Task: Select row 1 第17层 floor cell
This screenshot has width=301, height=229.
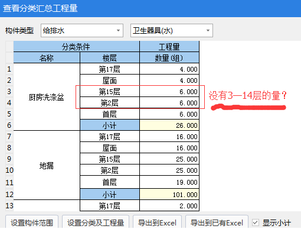Action: pyautogui.click(x=110, y=69)
